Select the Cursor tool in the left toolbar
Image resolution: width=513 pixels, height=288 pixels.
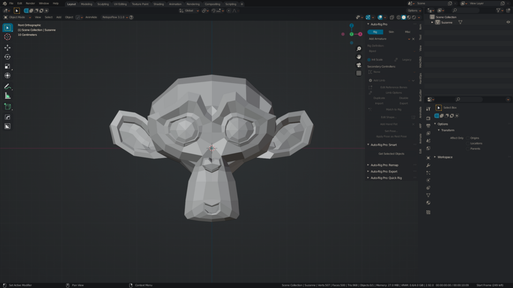click(x=7, y=37)
